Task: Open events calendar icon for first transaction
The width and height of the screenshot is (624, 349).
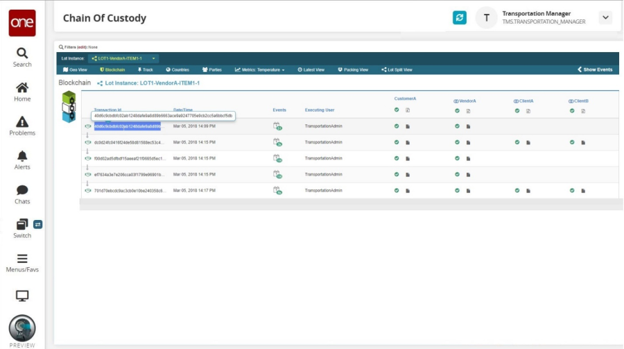Action: point(277,126)
